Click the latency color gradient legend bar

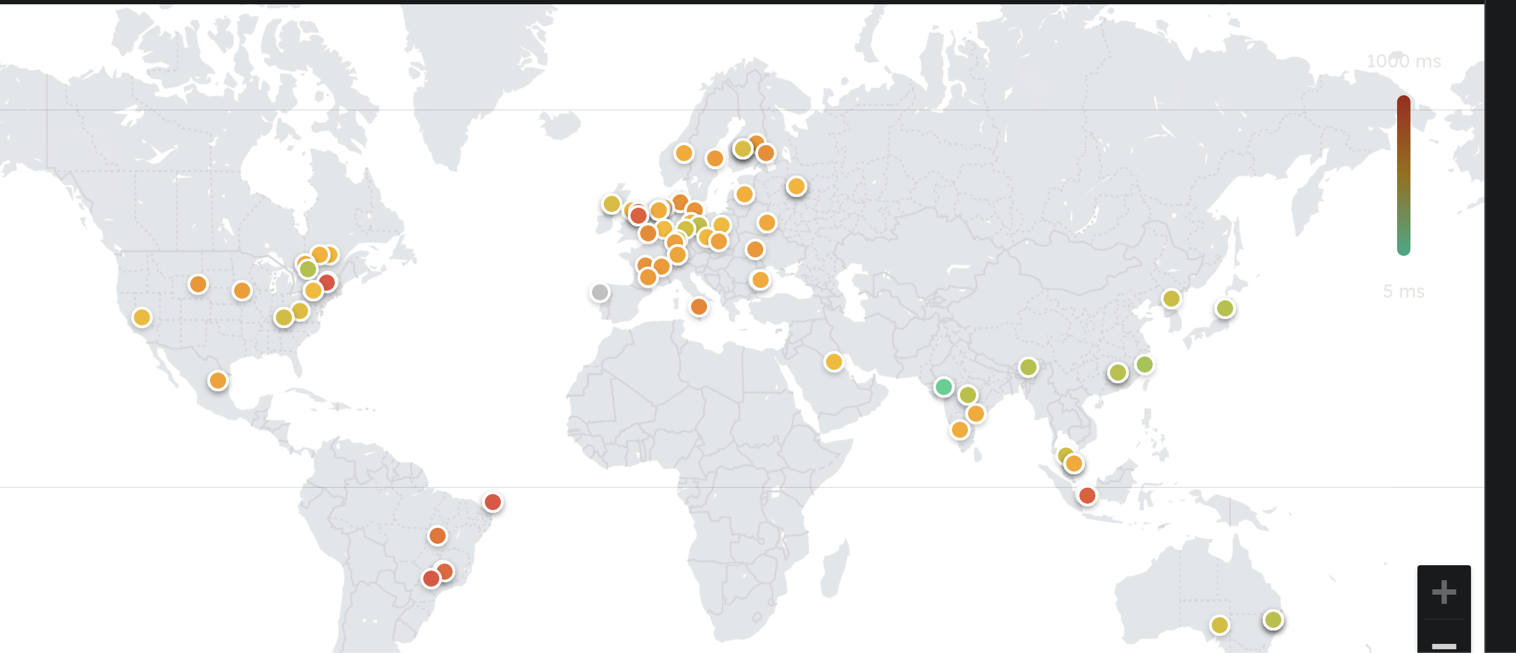(1403, 175)
